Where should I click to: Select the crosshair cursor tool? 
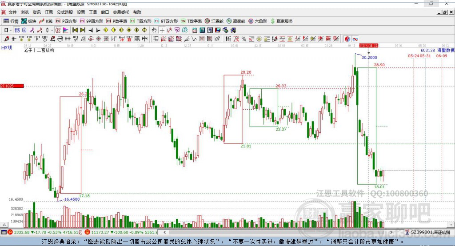pyautogui.click(x=162, y=30)
